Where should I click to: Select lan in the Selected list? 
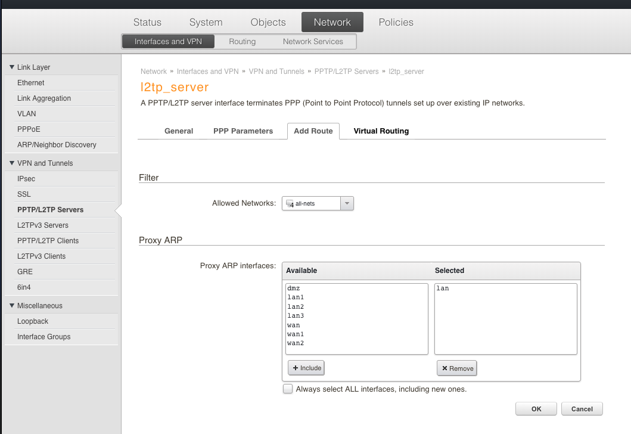[442, 288]
